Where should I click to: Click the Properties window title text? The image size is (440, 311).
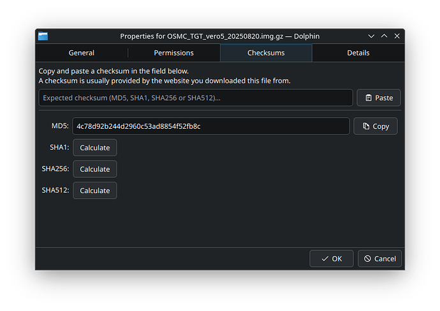219,36
